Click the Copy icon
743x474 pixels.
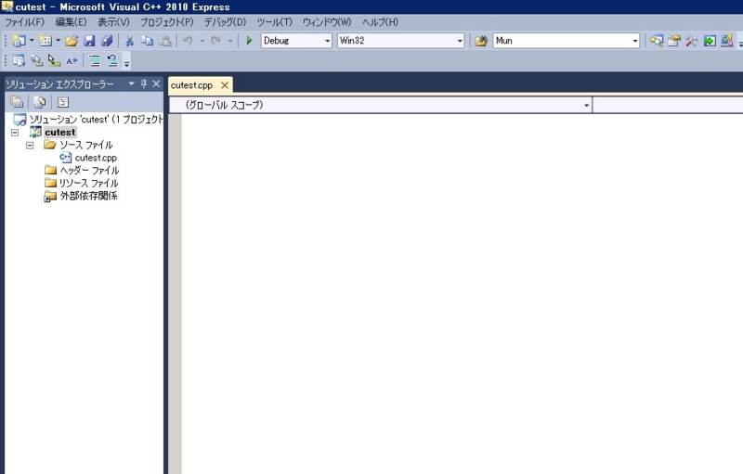point(148,41)
